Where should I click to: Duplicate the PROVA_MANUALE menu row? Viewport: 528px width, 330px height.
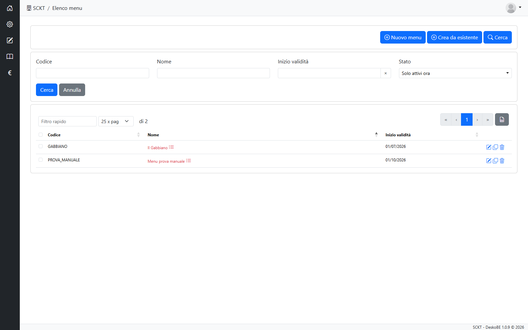495,161
